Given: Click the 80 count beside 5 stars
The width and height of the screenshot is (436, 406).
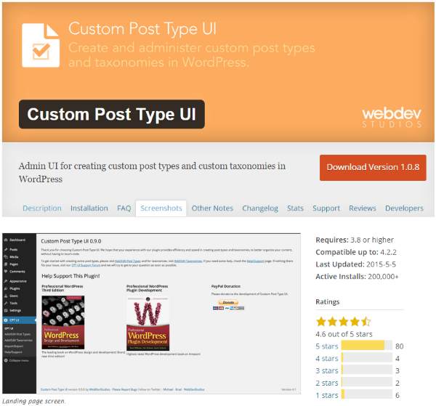Looking at the screenshot, I should pos(399,346).
